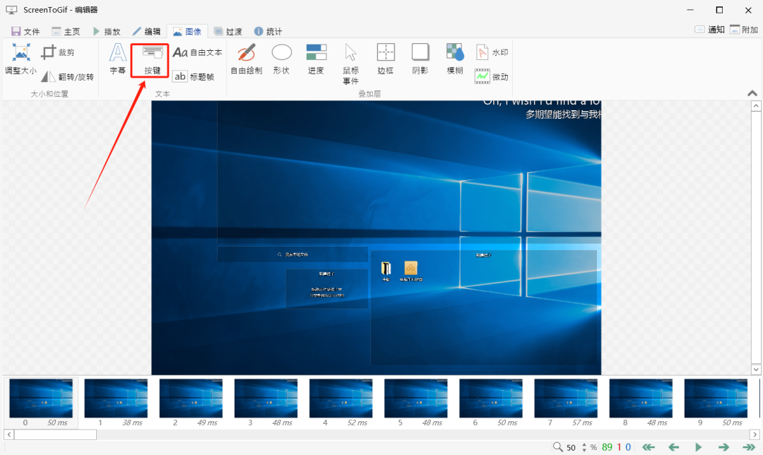
Task: Switch to the 过渡 transitions tab
Action: coord(227,32)
